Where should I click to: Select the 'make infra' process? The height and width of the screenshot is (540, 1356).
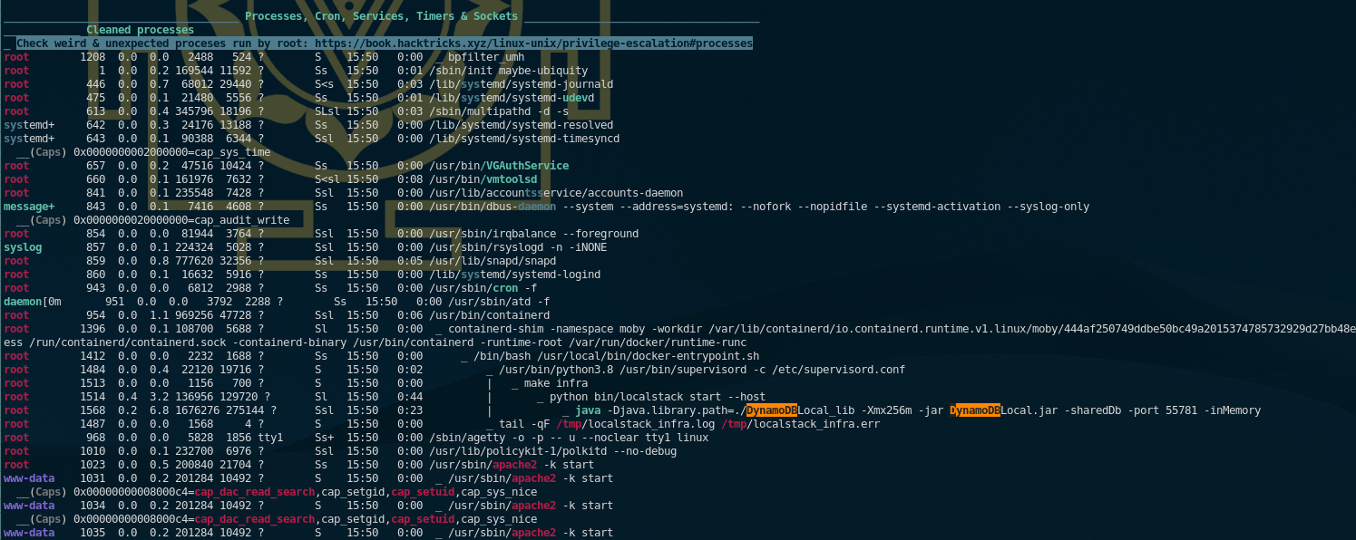(556, 383)
